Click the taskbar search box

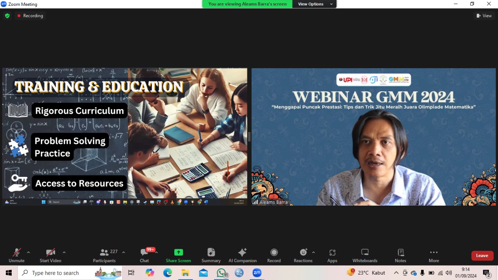pos(70,273)
